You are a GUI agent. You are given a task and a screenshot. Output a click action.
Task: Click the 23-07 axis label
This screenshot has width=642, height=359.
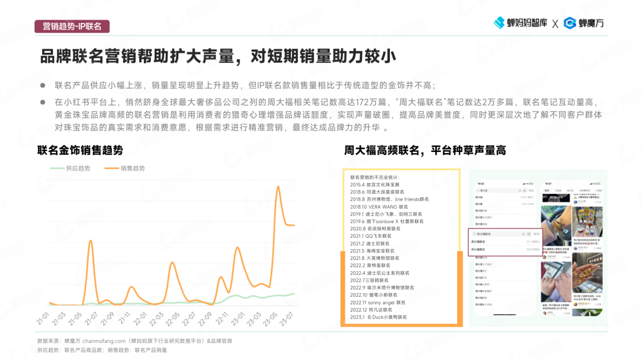point(287,319)
